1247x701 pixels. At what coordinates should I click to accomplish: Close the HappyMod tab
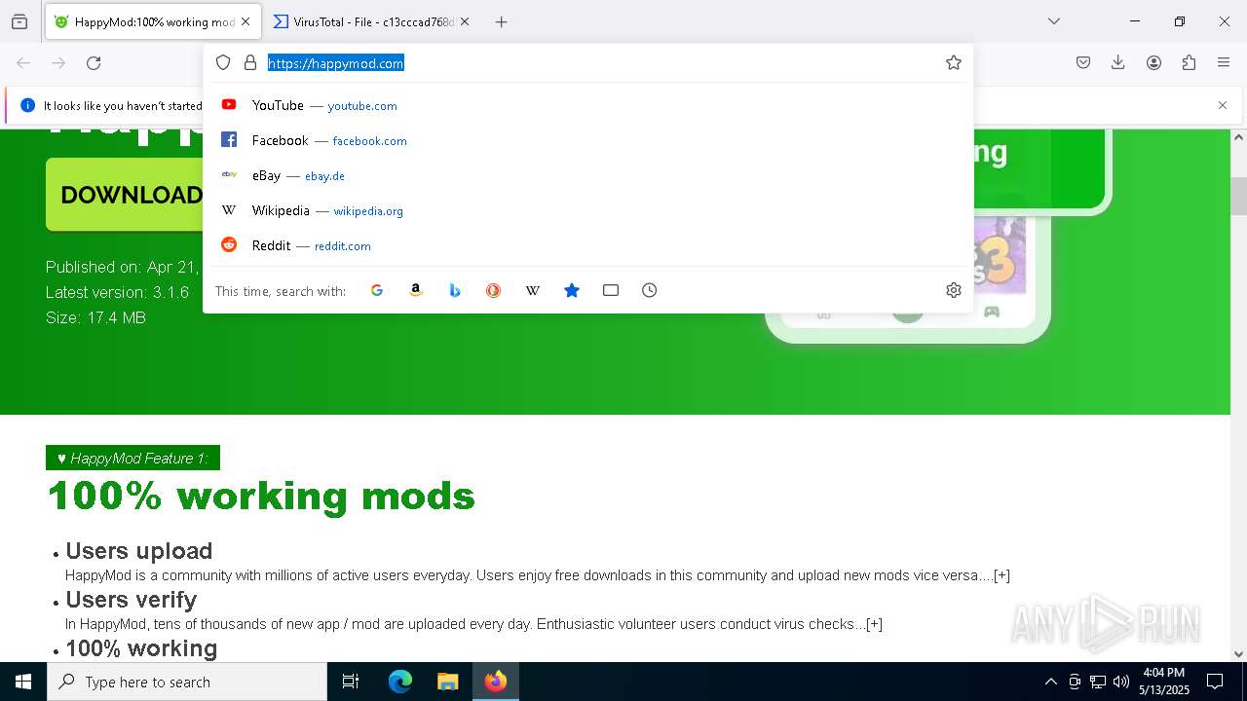pos(246,21)
